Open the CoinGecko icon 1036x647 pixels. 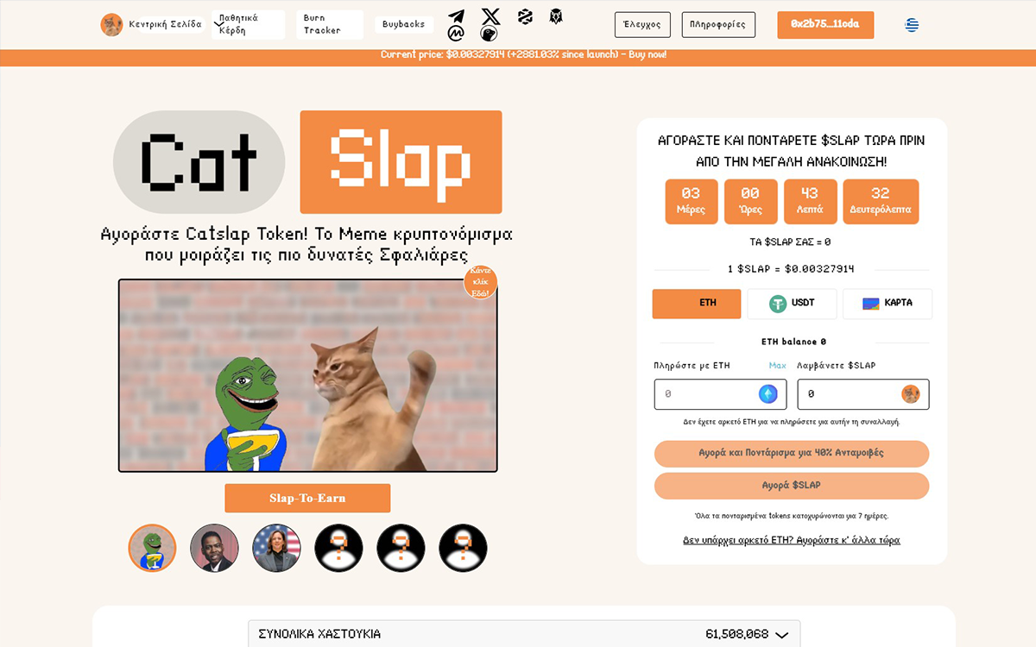(489, 34)
